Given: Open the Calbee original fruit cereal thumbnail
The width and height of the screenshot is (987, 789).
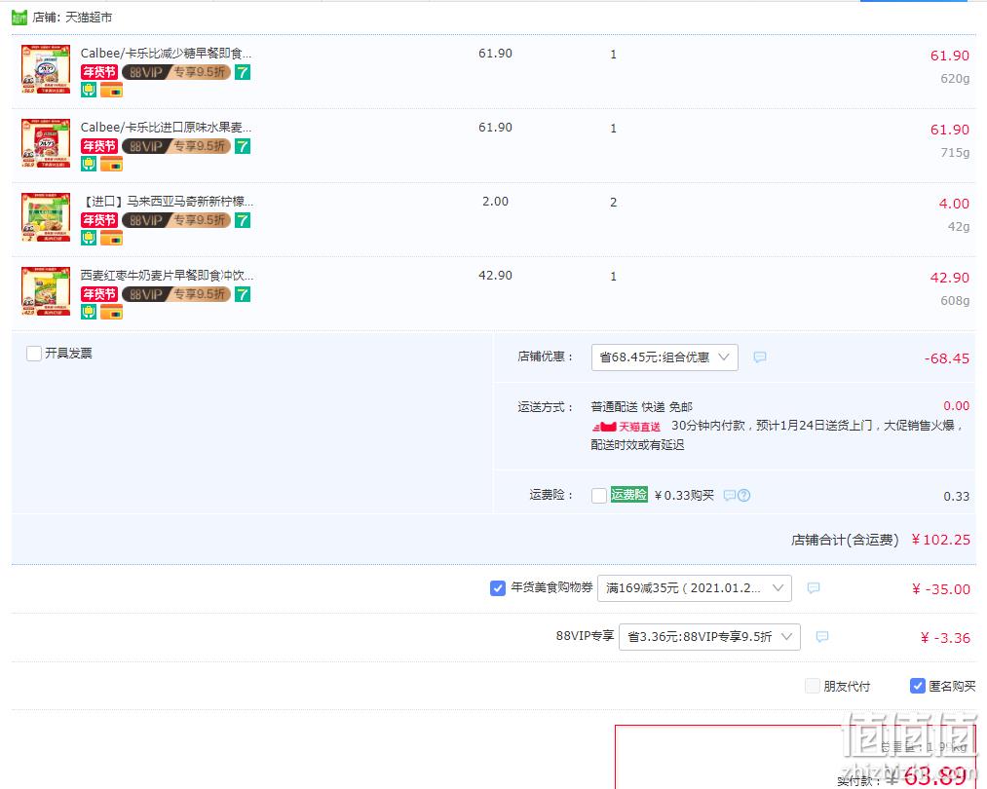Looking at the screenshot, I should point(46,143).
